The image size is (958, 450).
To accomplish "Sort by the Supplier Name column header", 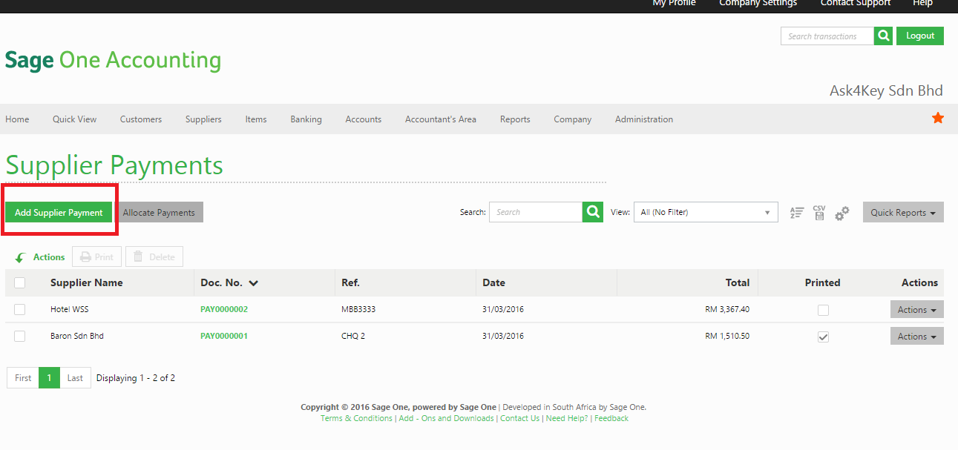I will pyautogui.click(x=86, y=282).
